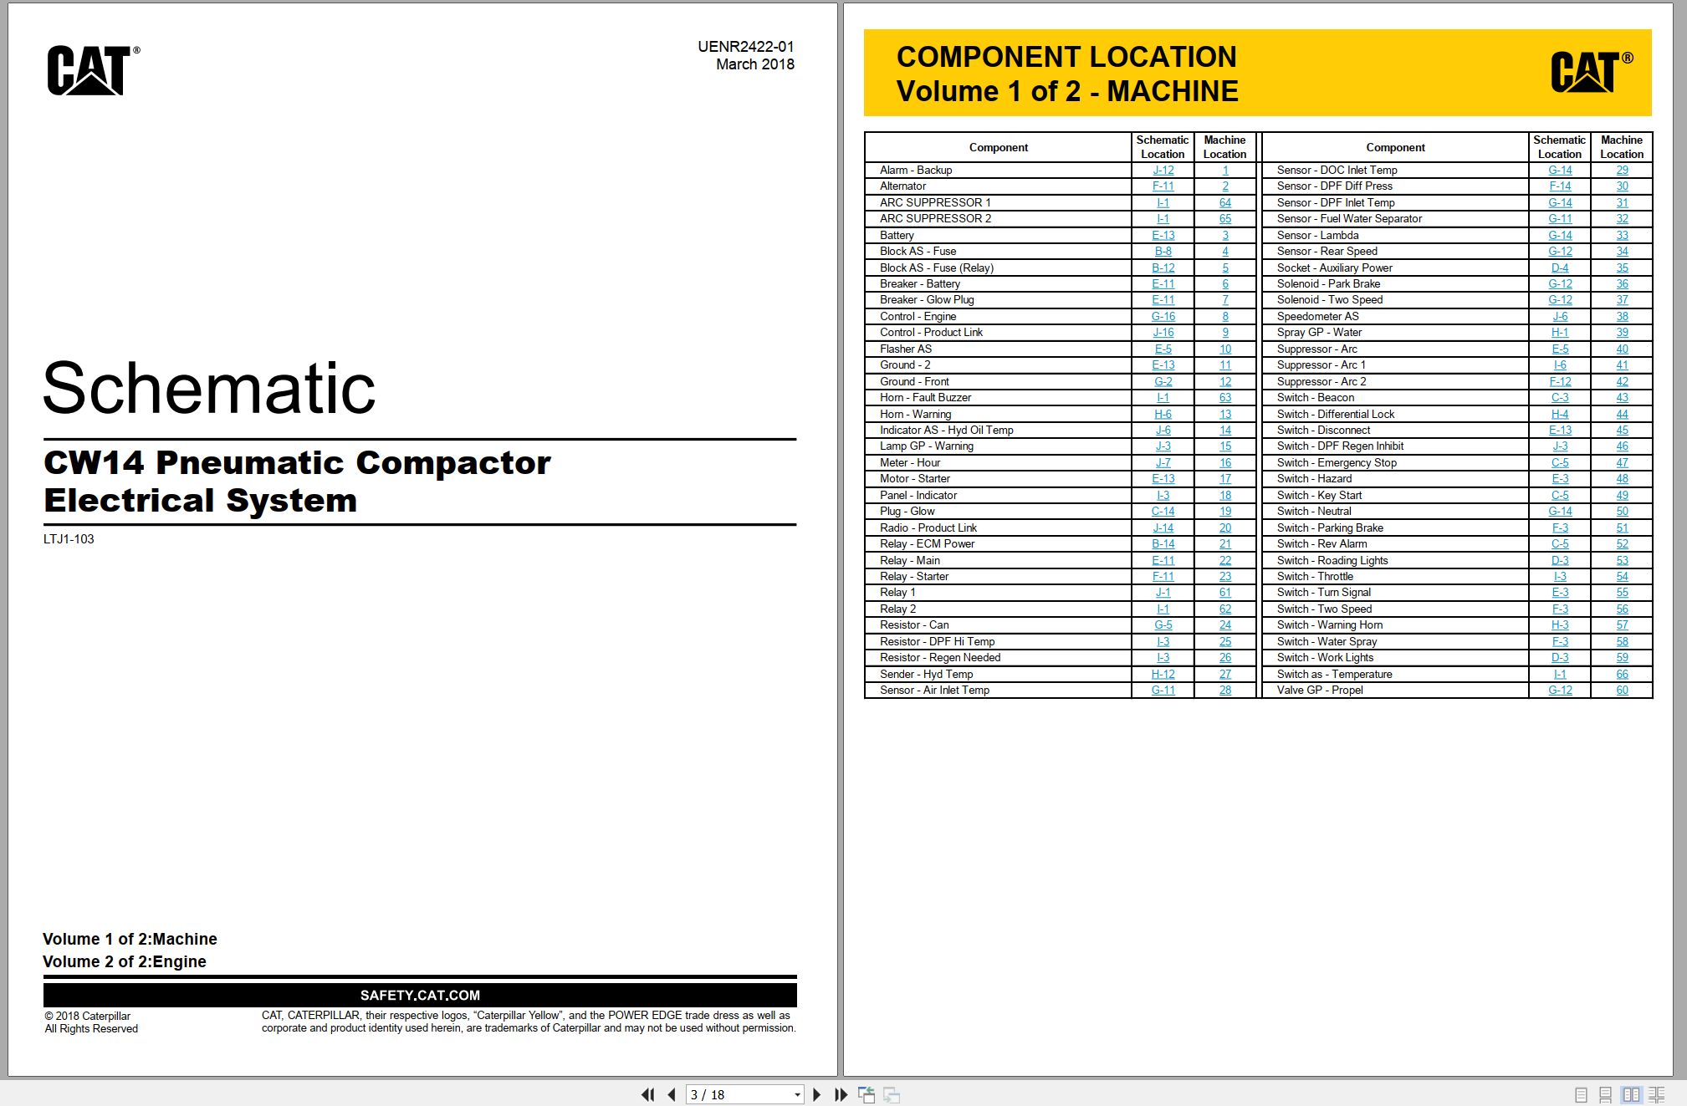Click the serial prefix text 'LTJ1-103'
Screen dimensions: 1687x1106
(69, 539)
